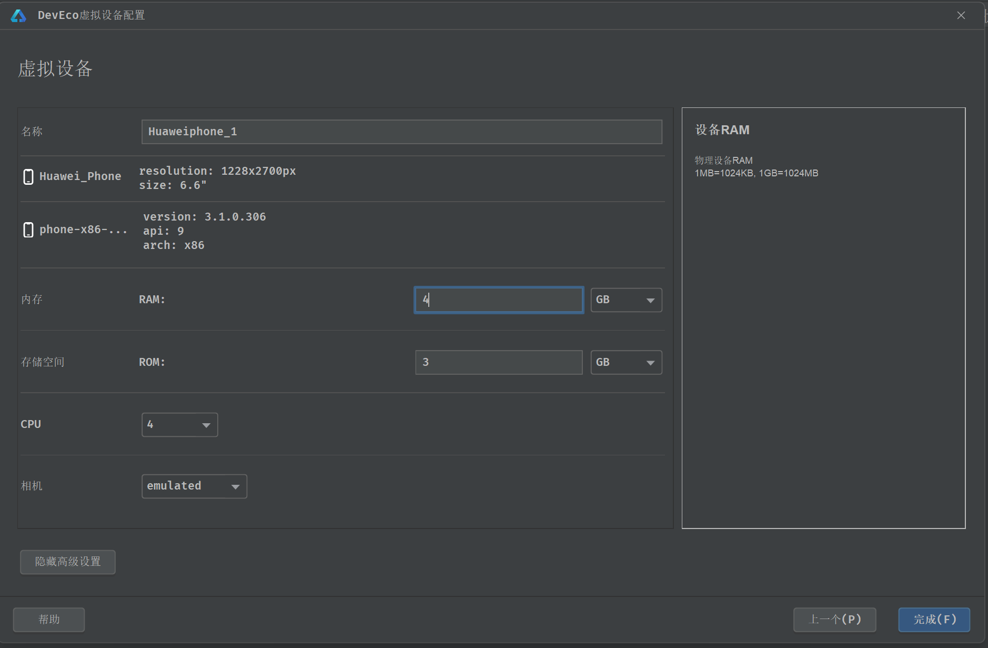Click the phone-x86 system image icon
Screen dimensions: 988x648
28,230
